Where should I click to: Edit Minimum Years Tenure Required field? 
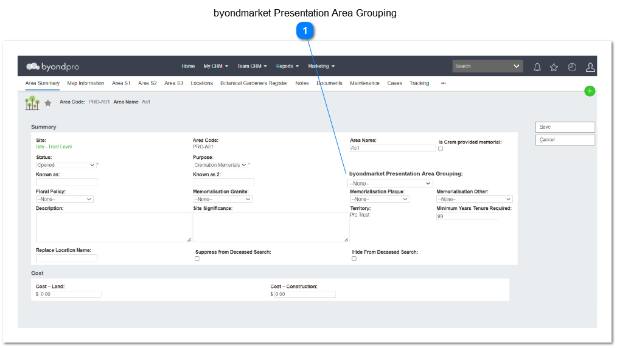(467, 216)
